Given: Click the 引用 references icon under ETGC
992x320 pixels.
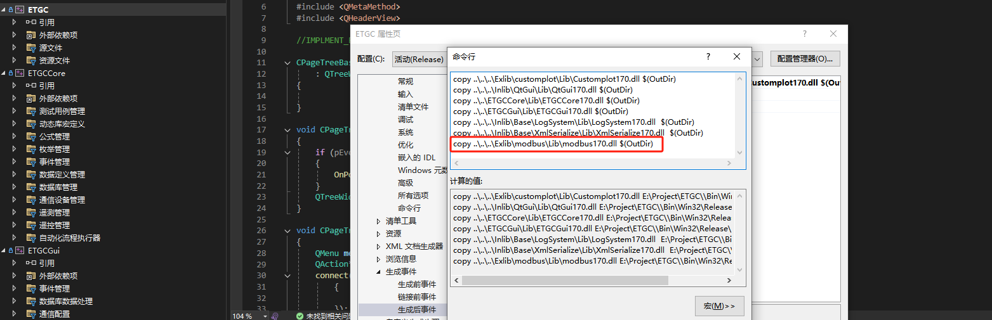Looking at the screenshot, I should click(31, 22).
